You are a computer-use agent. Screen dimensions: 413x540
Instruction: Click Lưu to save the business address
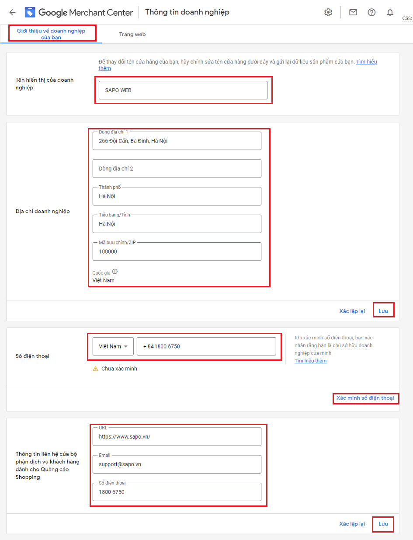pyautogui.click(x=383, y=310)
